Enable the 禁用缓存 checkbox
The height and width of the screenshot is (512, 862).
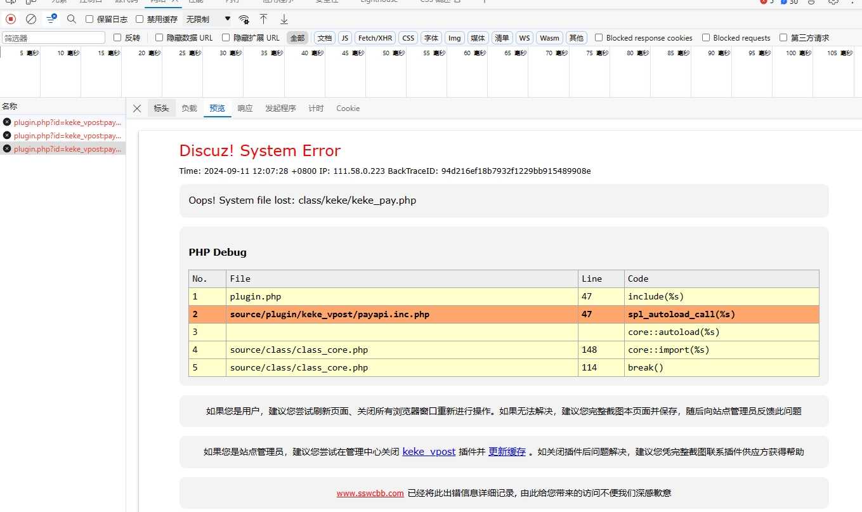pyautogui.click(x=140, y=19)
